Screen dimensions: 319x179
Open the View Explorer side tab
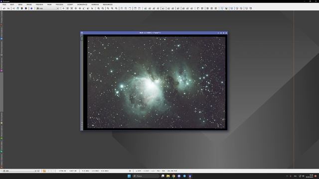click(1, 33)
